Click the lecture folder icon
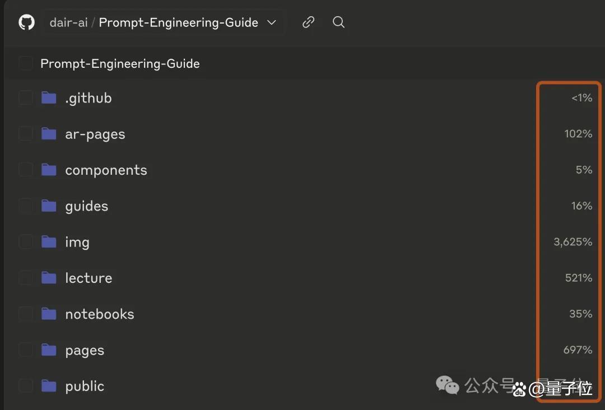 49,278
